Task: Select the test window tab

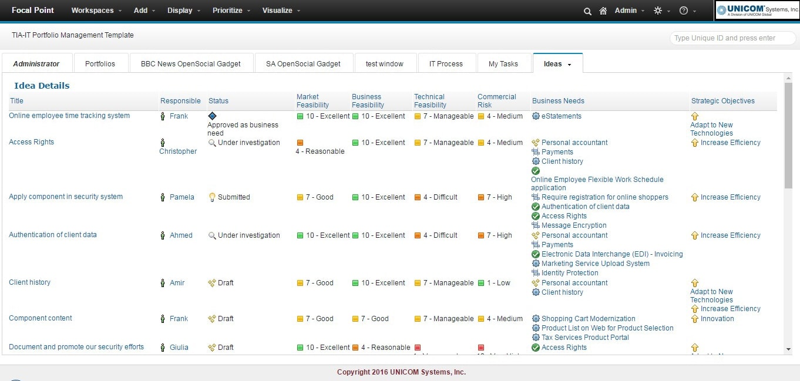Action: click(385, 63)
